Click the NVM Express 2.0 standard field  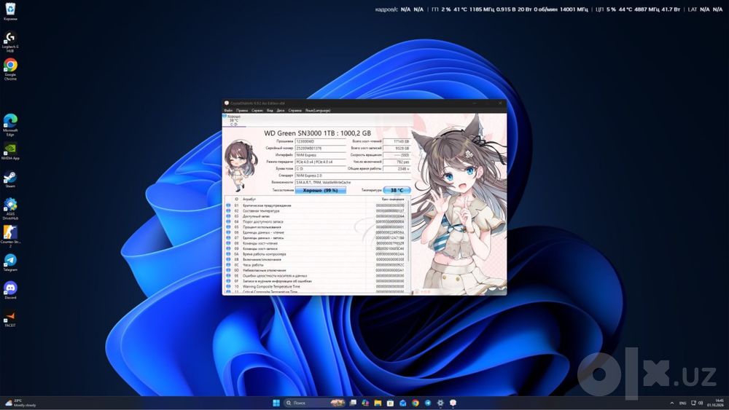coord(353,176)
